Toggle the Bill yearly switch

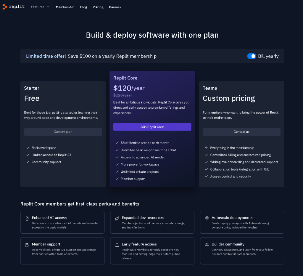252,56
